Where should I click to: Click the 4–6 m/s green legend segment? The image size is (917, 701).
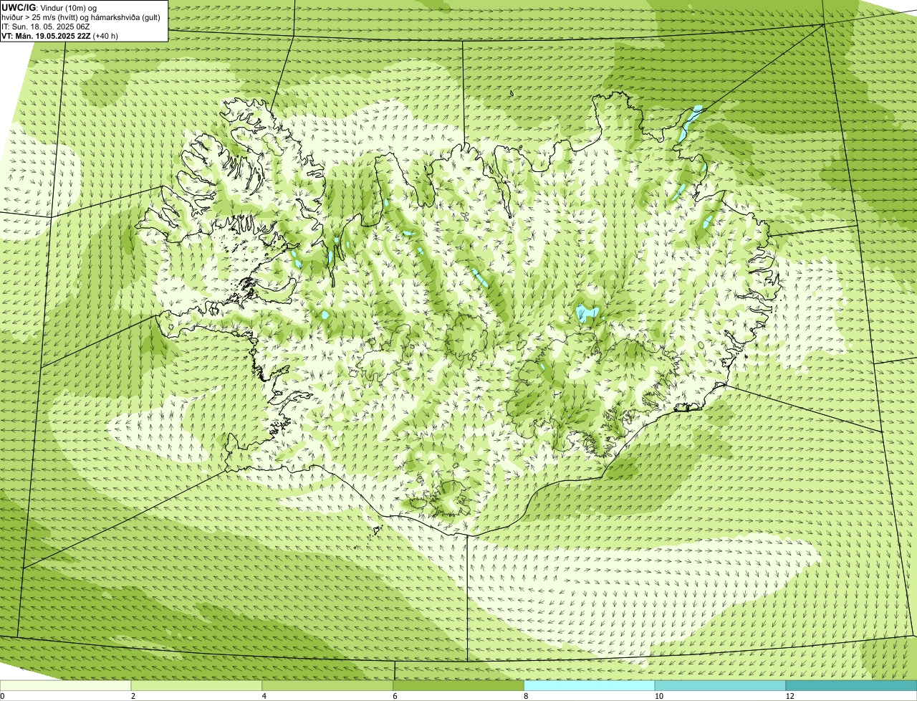[328, 685]
